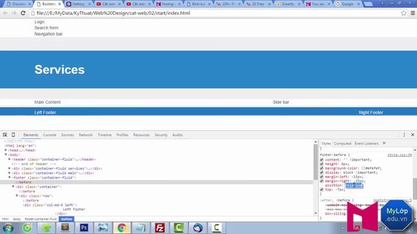
Task: Open the style.css:34 source link
Action: (x=399, y=155)
